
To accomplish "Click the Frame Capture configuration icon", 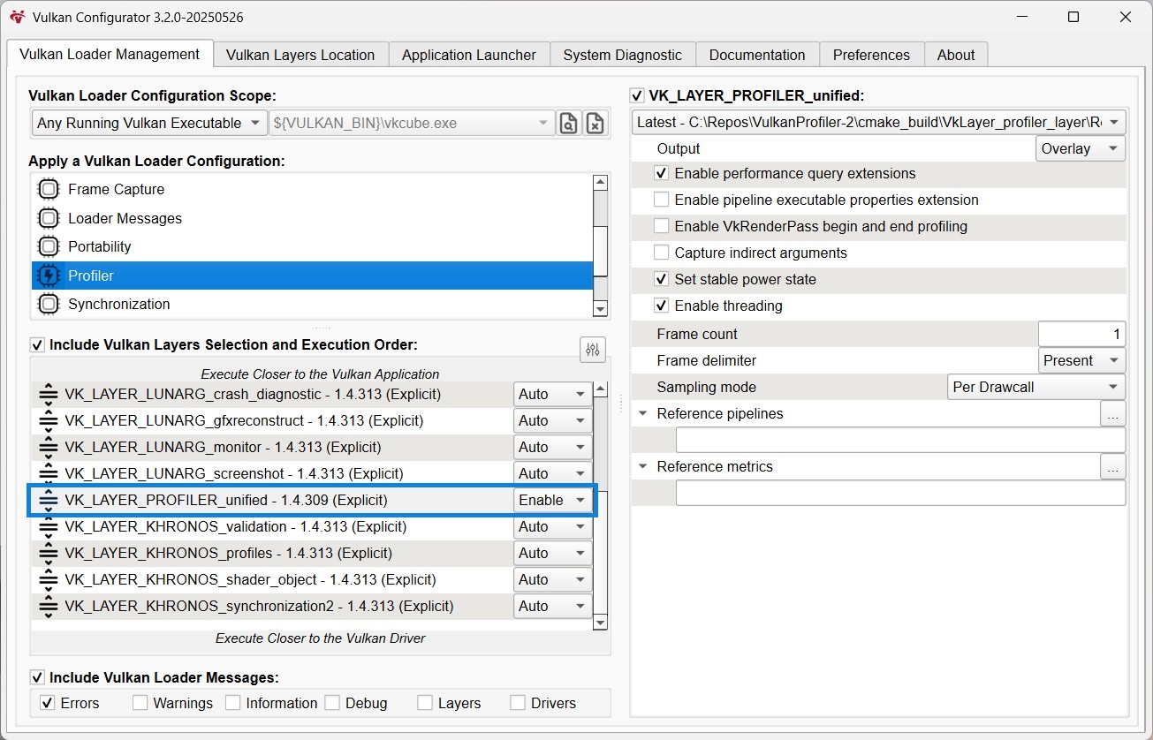I will coord(48,189).
